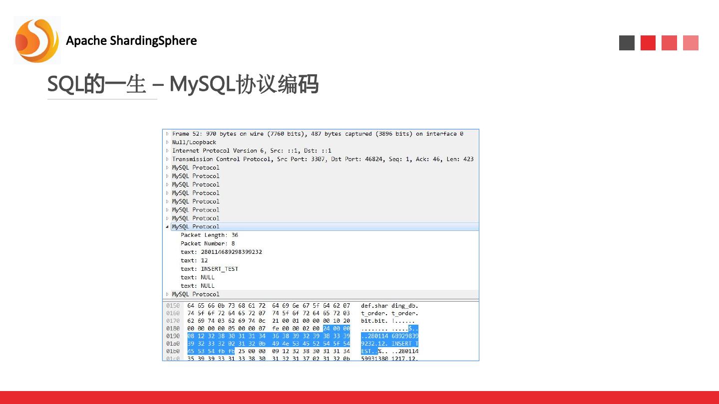Click hex offset 01b0
Image resolution: width=719 pixels, height=404 pixels.
pyautogui.click(x=173, y=351)
